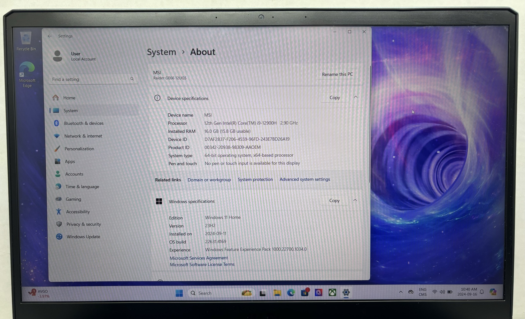Click the Product ID value 00342-20938-98309-AAOEM

click(x=232, y=147)
